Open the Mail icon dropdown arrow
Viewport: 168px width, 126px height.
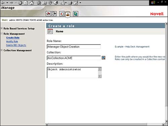pyautogui.click(x=66, y=3)
